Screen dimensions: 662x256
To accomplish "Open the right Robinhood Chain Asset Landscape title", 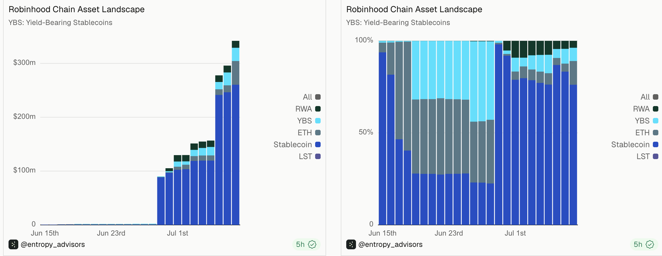I will coord(414,9).
